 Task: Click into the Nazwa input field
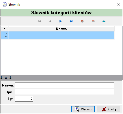pyautogui.click(x=64, y=85)
